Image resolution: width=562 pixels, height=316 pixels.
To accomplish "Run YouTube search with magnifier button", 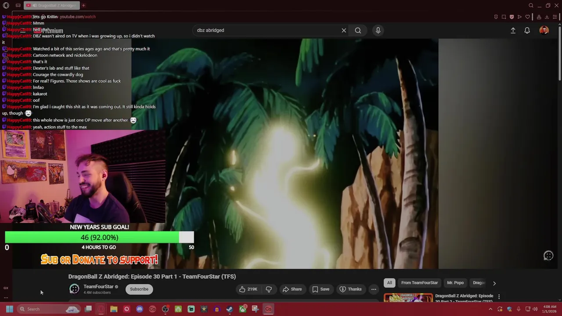I will 358,30.
